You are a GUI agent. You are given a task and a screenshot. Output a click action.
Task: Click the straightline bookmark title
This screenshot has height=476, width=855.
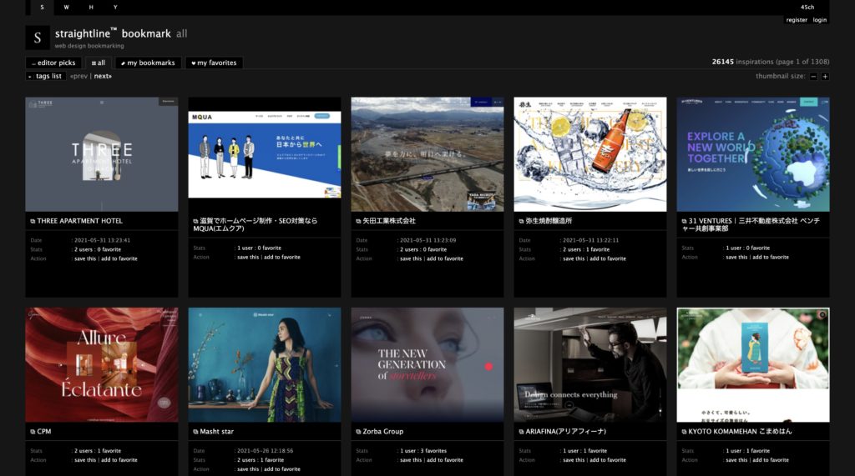coord(113,33)
